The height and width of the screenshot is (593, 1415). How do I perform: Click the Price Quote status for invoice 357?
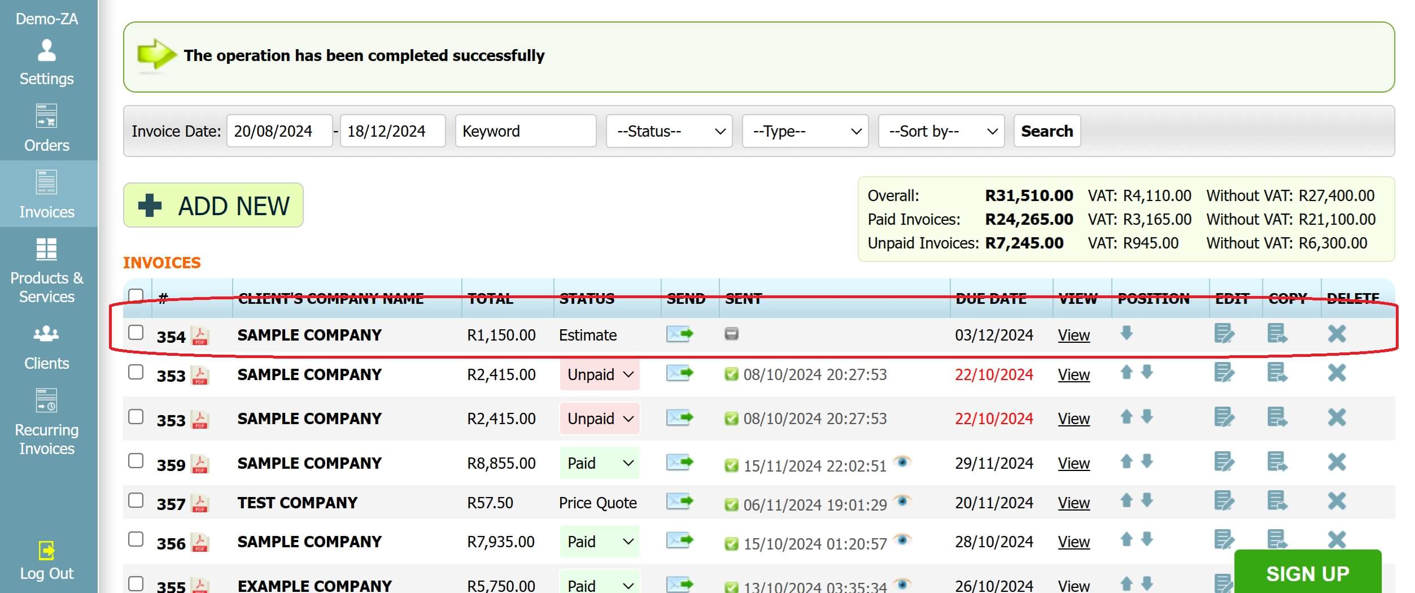click(x=598, y=503)
